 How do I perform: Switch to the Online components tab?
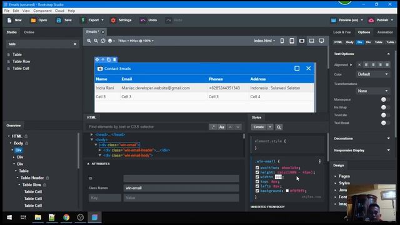point(29,32)
